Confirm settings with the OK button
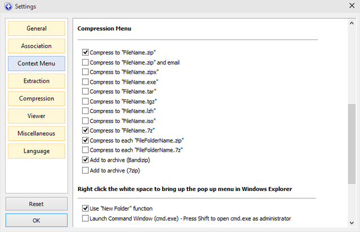This screenshot has width=360, height=232. (x=37, y=221)
